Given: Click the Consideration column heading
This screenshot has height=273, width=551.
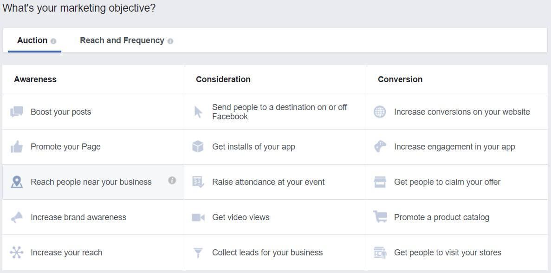Looking at the screenshot, I should pos(223,79).
